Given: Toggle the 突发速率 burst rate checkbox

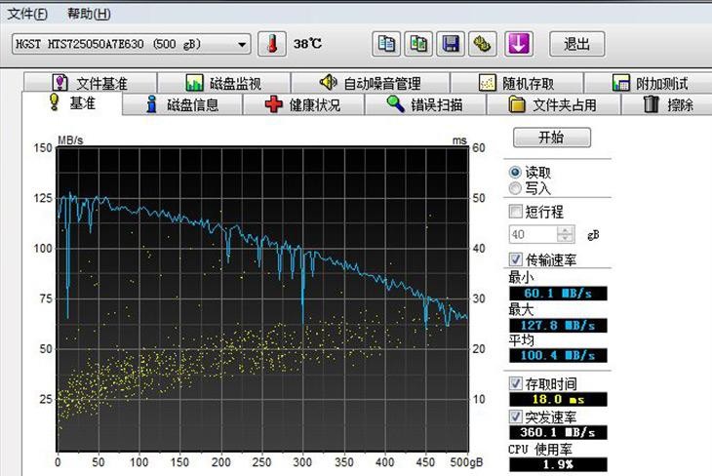Looking at the screenshot, I should (515, 416).
